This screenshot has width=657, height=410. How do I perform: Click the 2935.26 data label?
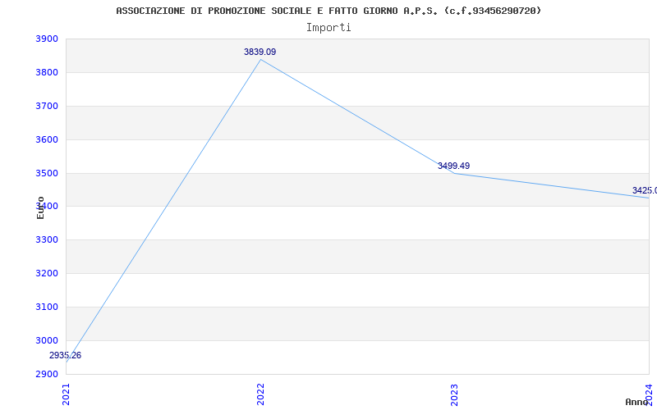(65, 355)
